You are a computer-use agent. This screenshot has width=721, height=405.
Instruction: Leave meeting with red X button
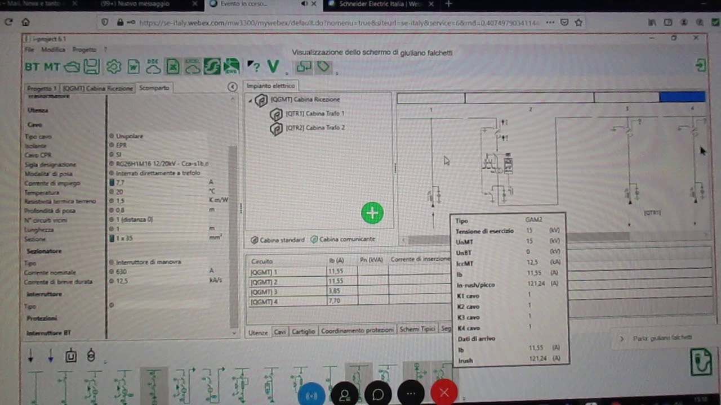tap(444, 394)
